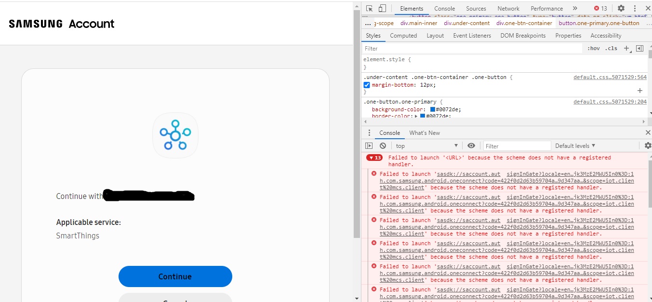Viewport: 652px width, 302px height.
Task: Insert style rule below the .one-button rule
Action: point(640,91)
